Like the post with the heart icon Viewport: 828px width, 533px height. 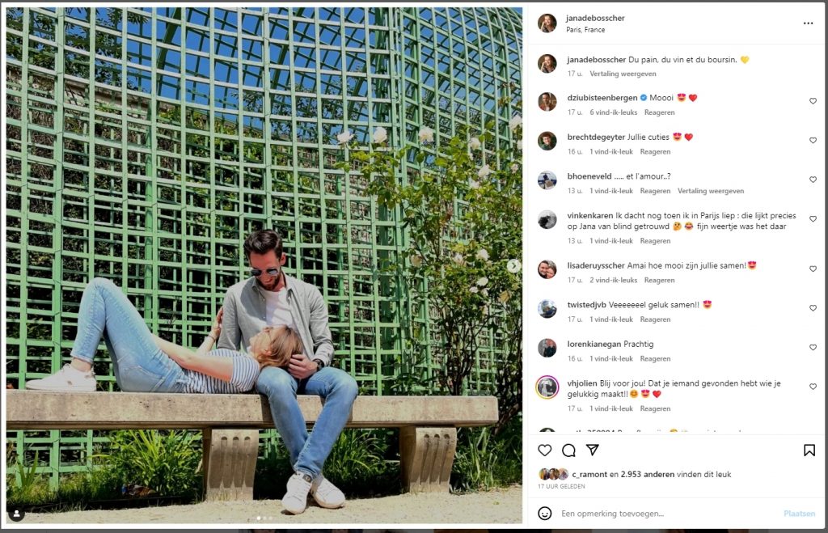click(544, 450)
